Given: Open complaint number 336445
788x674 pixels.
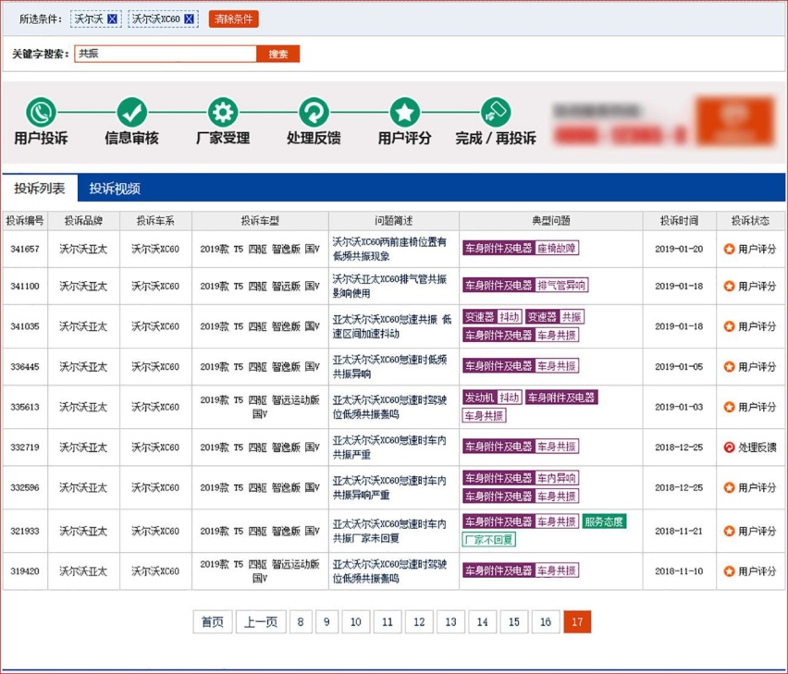Looking at the screenshot, I should click(x=25, y=367).
